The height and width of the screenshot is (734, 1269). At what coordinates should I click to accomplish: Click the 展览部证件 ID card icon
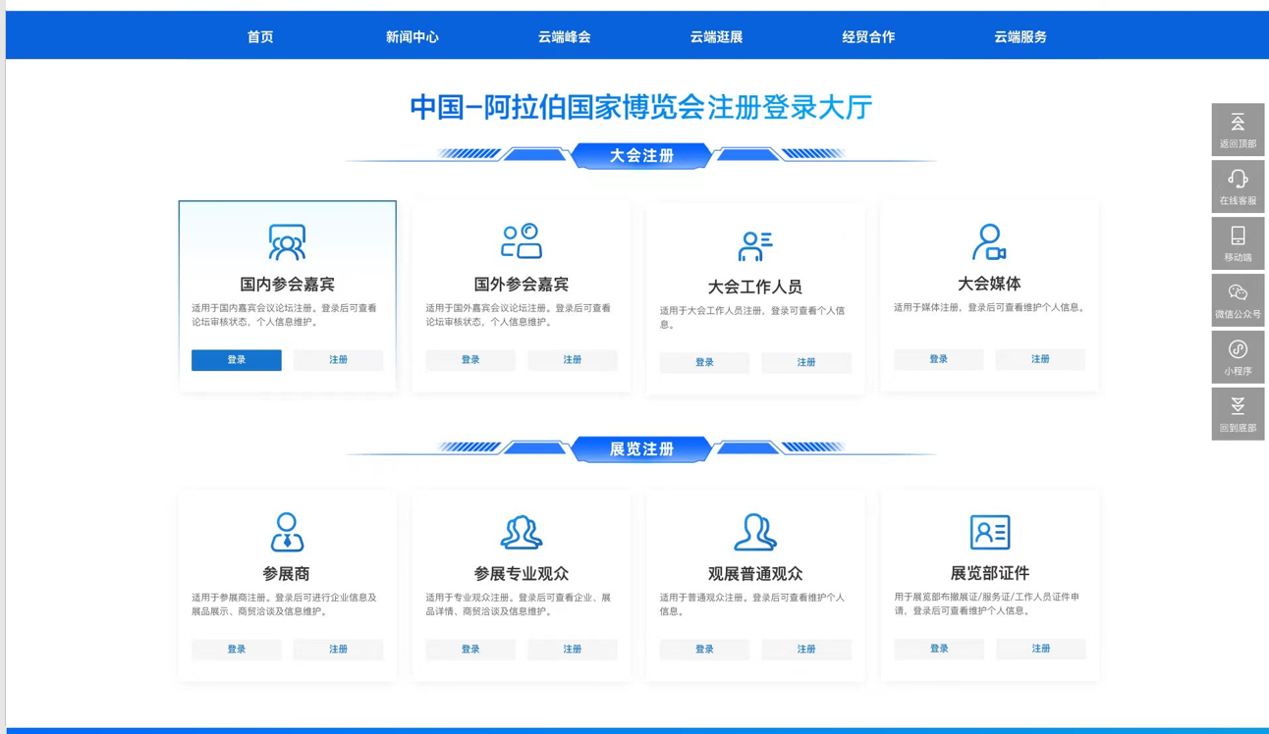(x=989, y=532)
